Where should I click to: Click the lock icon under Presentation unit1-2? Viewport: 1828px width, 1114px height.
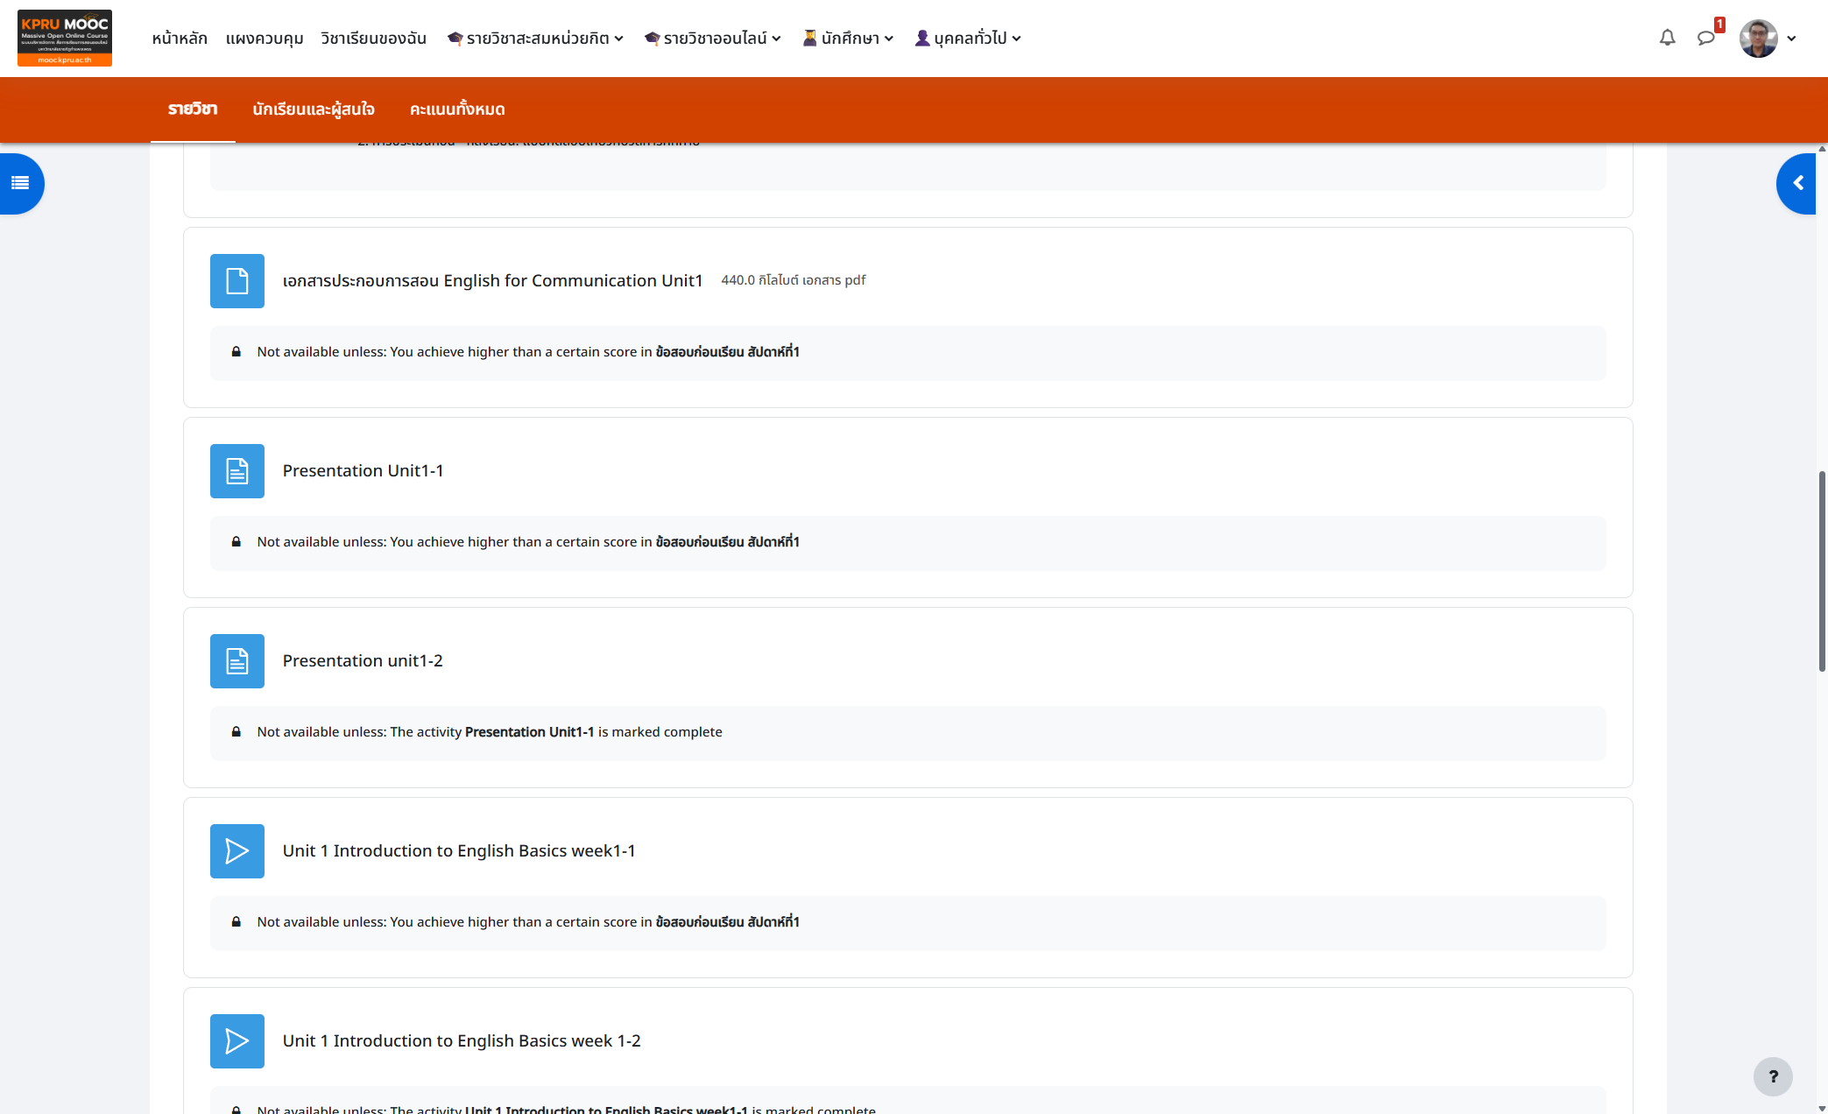point(236,731)
